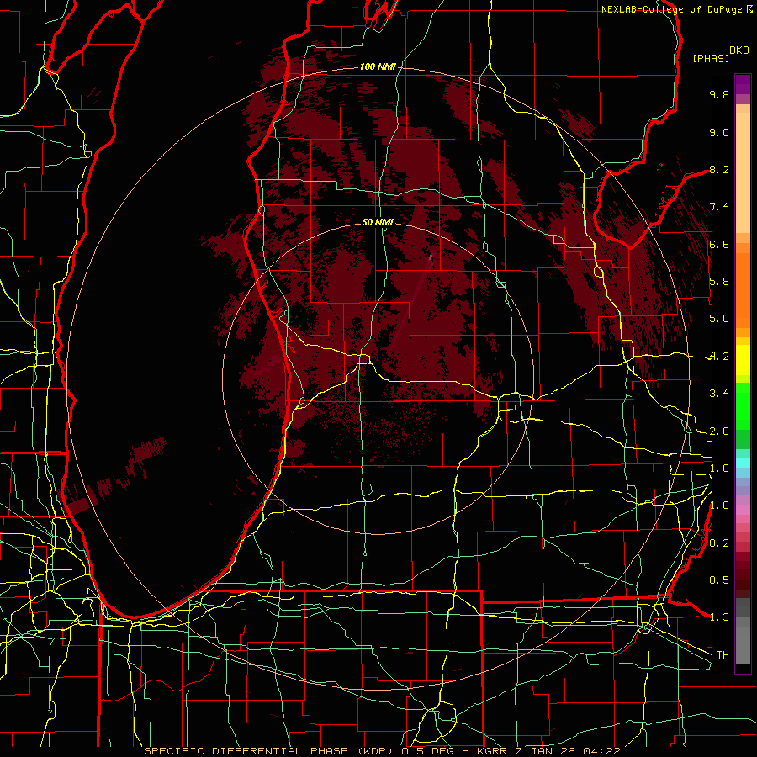Select the 1.8 value on the scale
The image size is (757, 757).
pyautogui.click(x=719, y=468)
